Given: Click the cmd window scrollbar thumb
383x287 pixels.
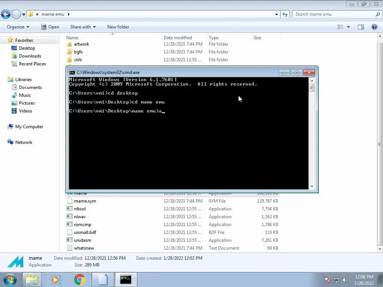Looking at the screenshot, I should 312,87.
